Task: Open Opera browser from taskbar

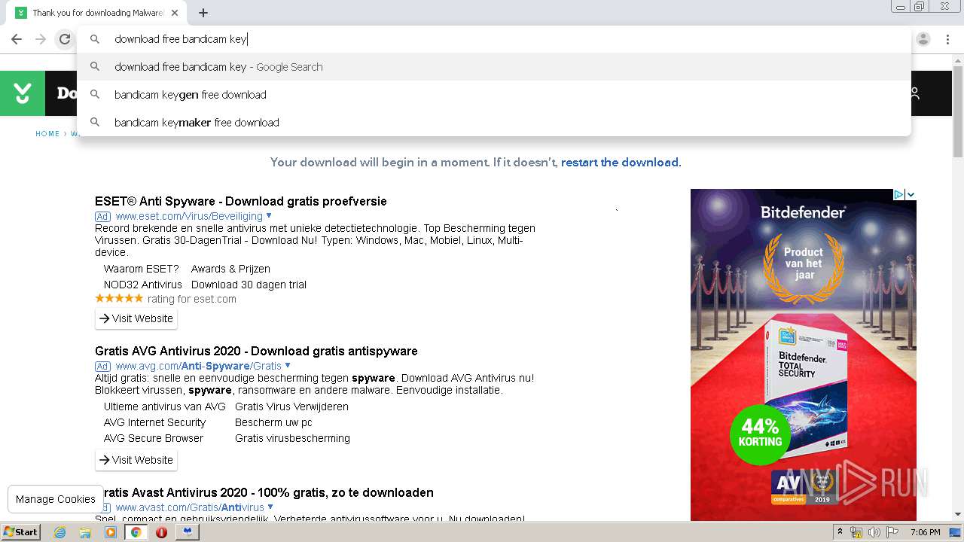Action: click(161, 532)
